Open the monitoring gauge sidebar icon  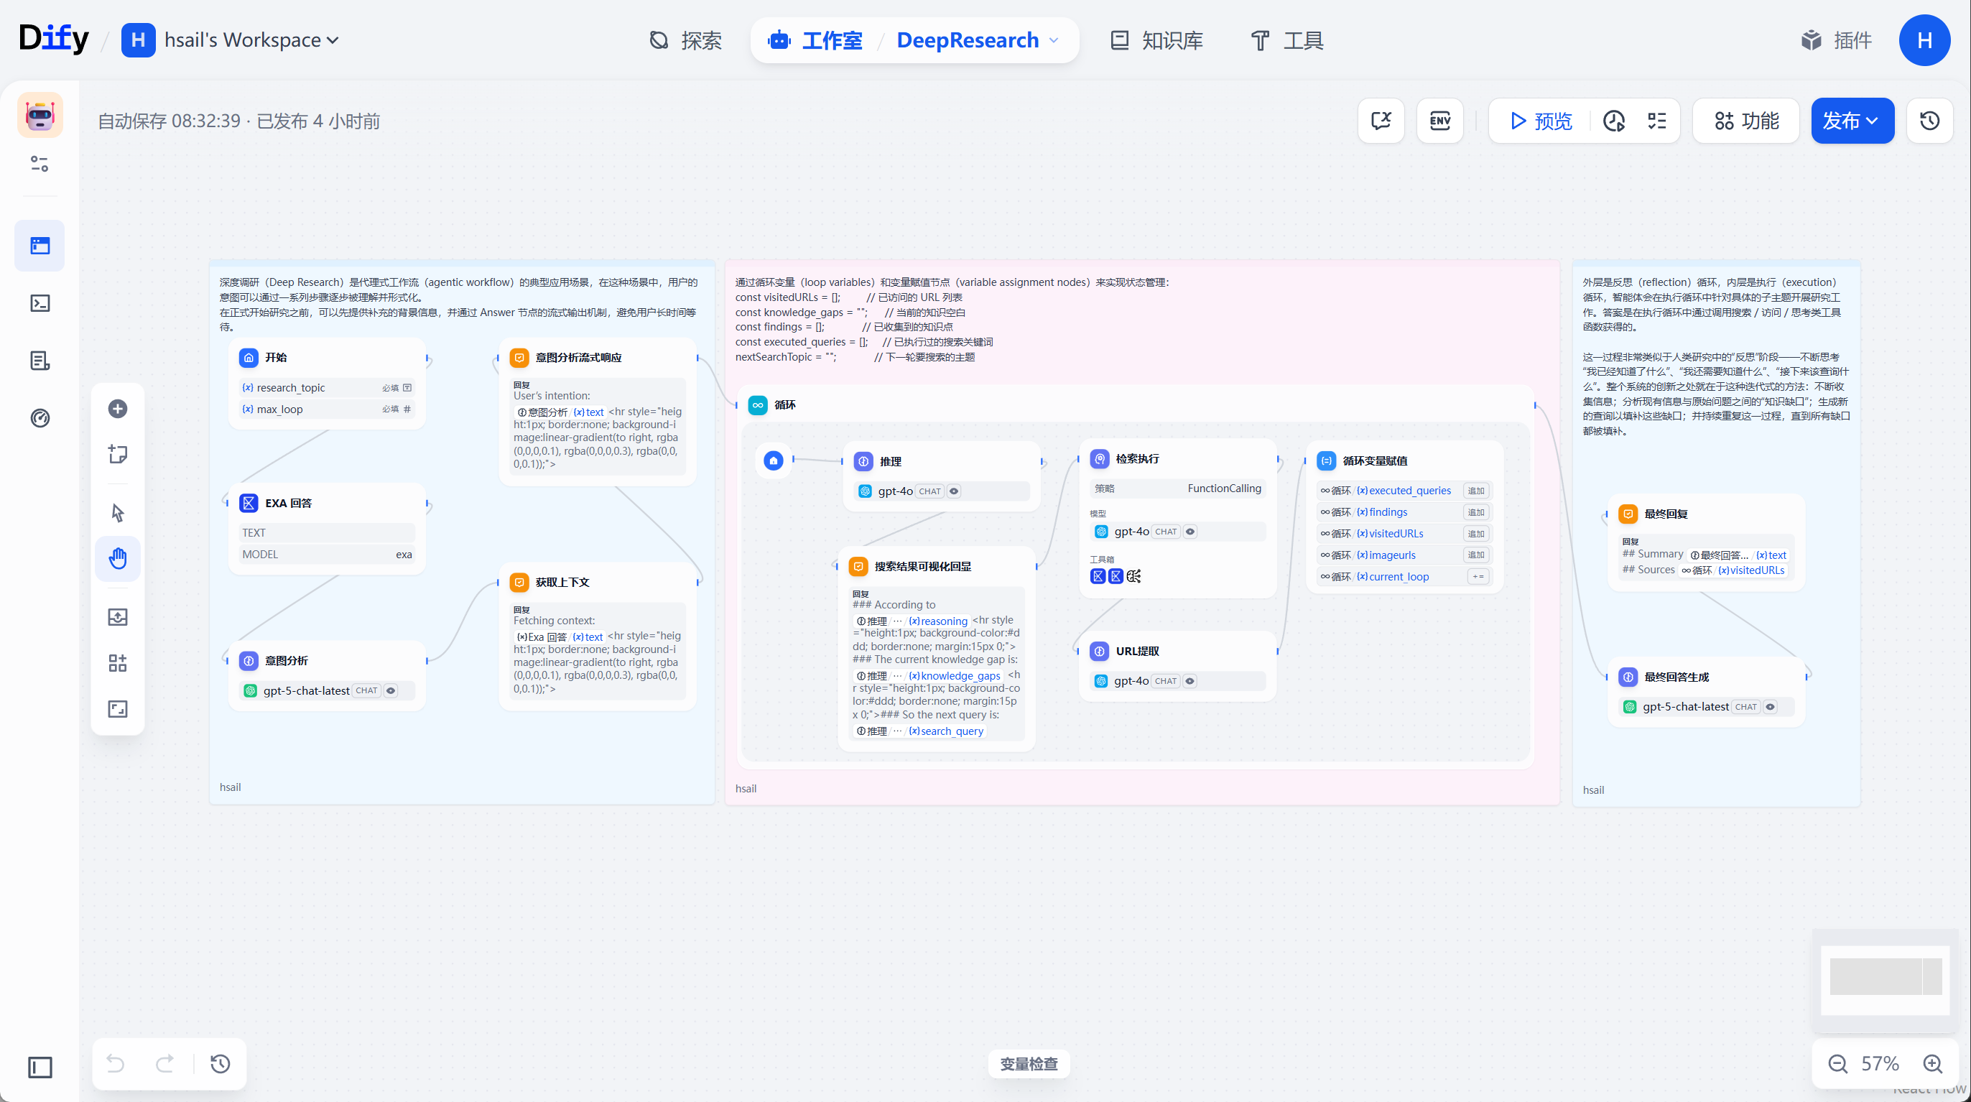(x=40, y=418)
